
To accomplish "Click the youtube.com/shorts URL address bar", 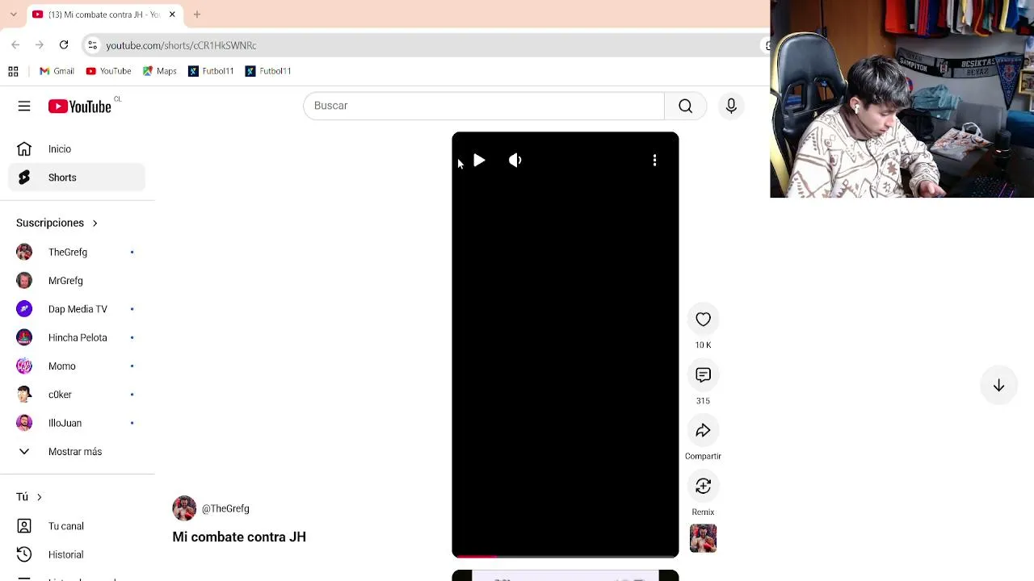I will tap(181, 45).
